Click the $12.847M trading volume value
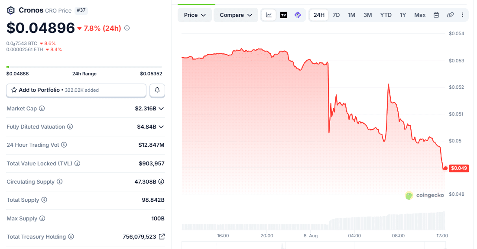 152,145
